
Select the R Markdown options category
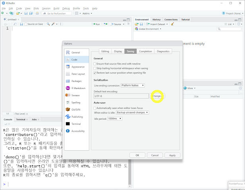pyautogui.click(x=77, y=88)
